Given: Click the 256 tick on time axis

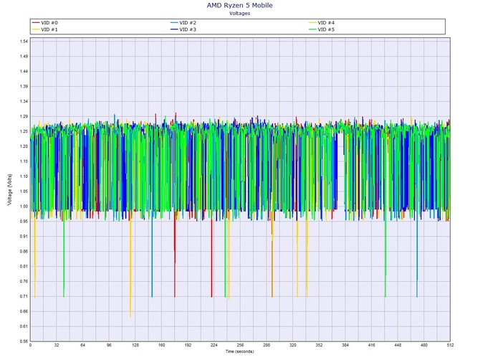Looking at the screenshot, I should (240, 345).
